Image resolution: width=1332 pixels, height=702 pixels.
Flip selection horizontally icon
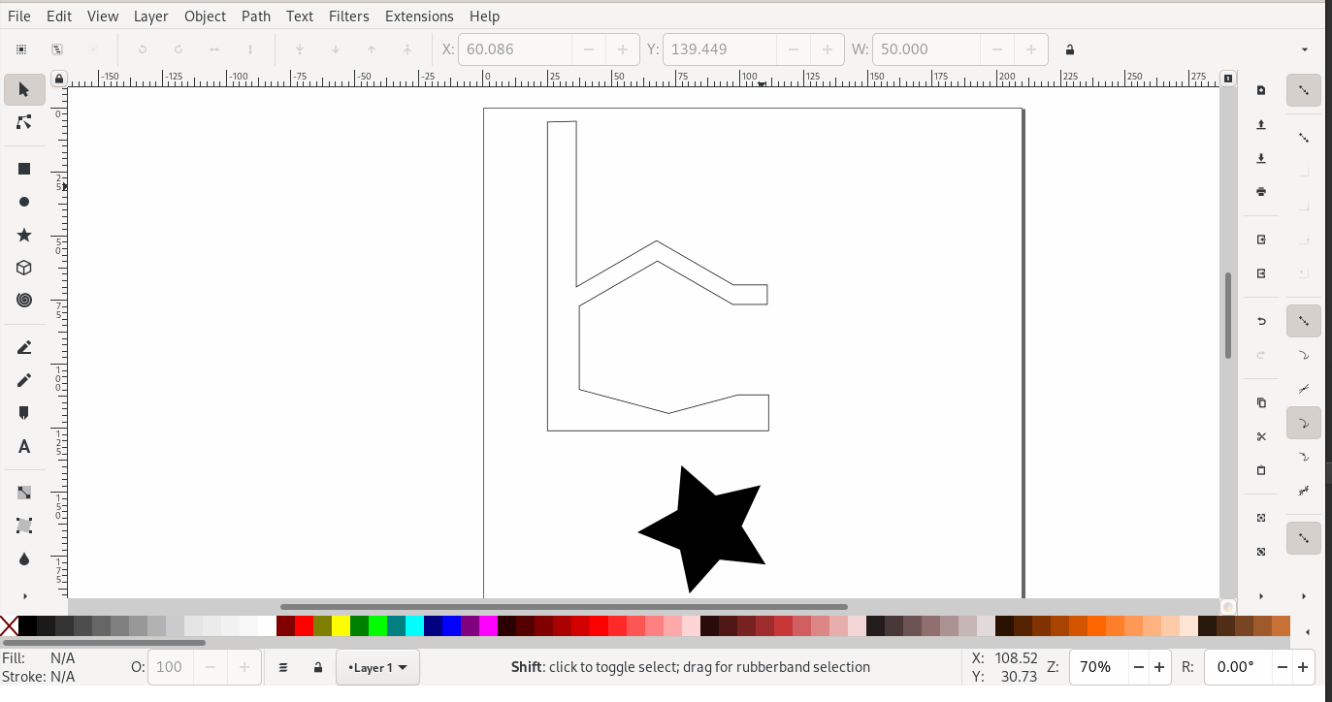pyautogui.click(x=214, y=49)
